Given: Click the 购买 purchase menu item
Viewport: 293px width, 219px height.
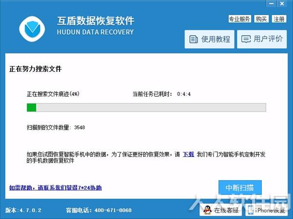Looking at the screenshot, I should point(261,19).
